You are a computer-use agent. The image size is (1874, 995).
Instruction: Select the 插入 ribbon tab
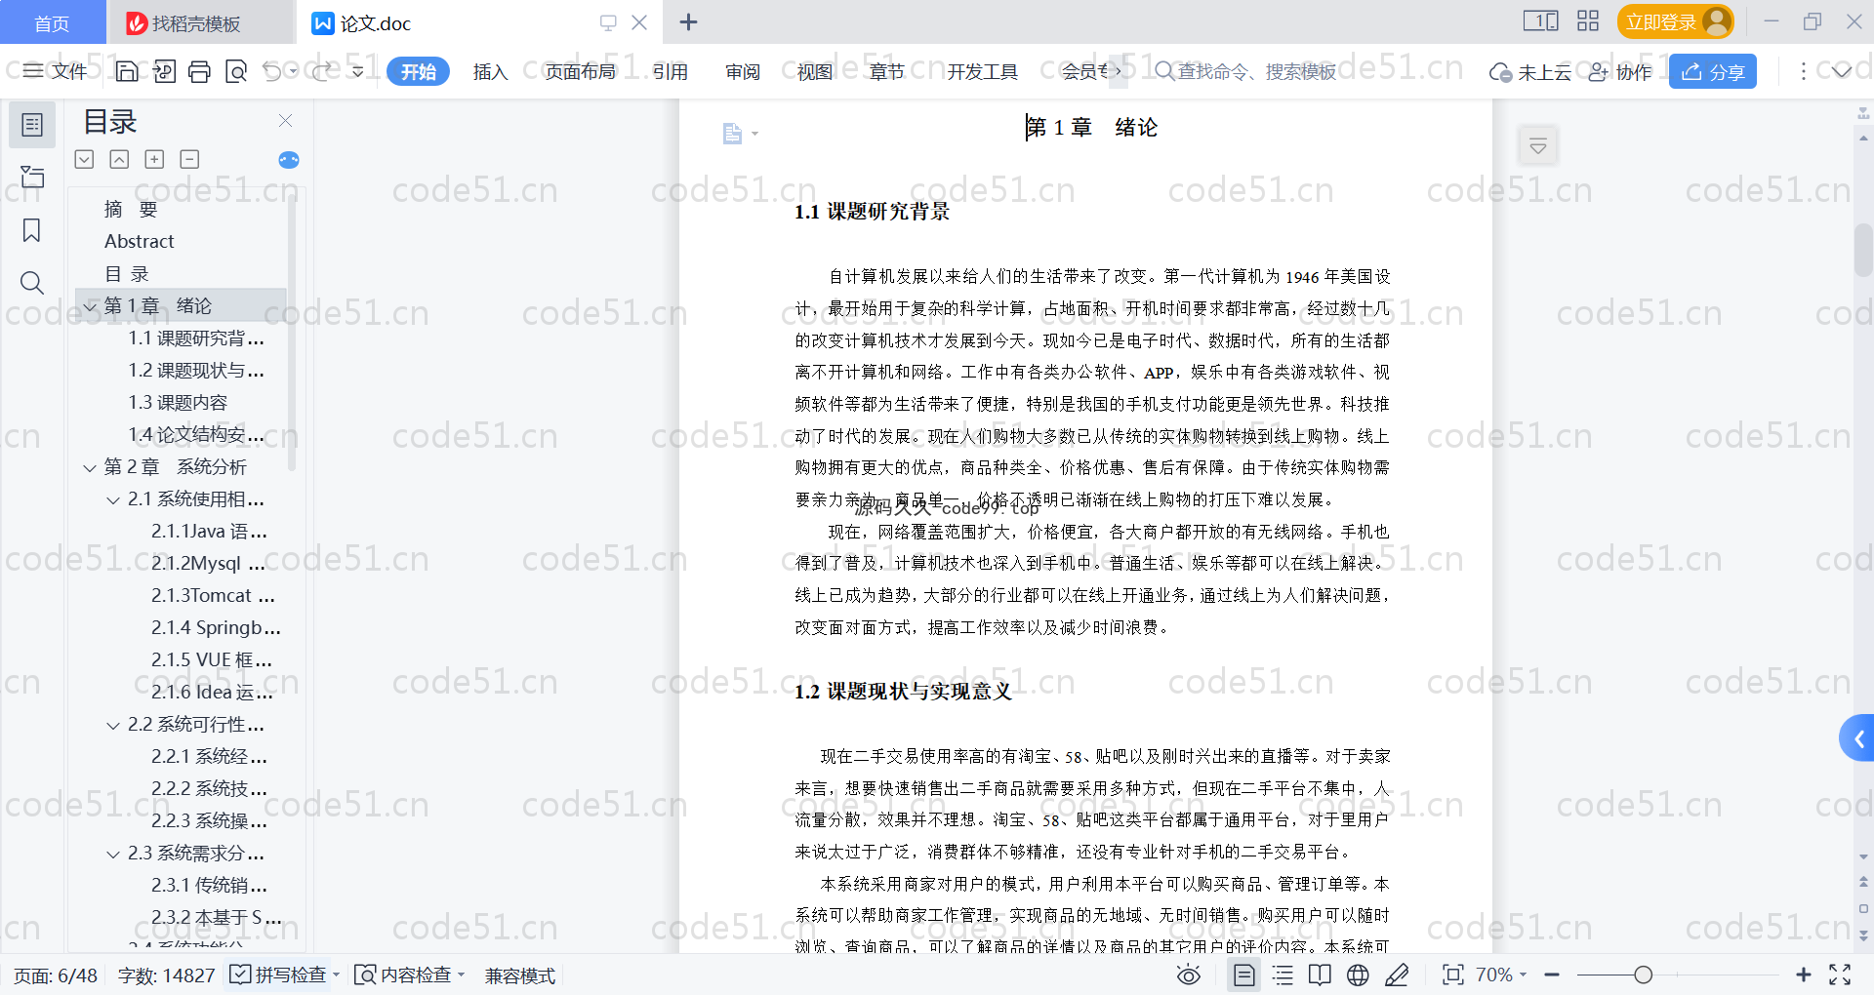(x=490, y=71)
